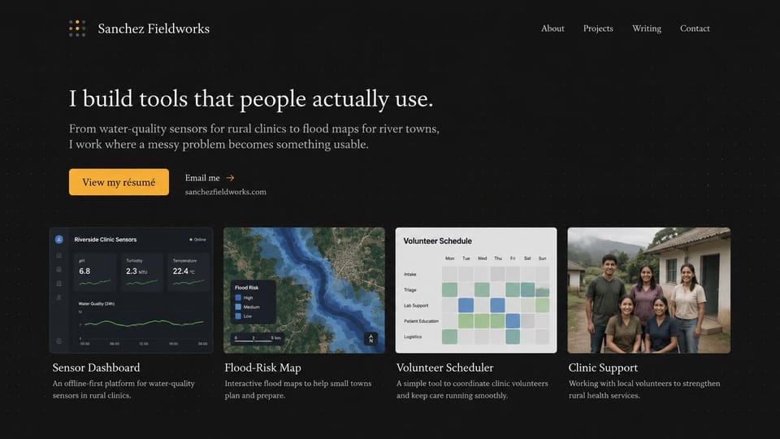The height and width of the screenshot is (439, 780).
Task: Click the green Logistics Monday cell
Action: coord(449,337)
